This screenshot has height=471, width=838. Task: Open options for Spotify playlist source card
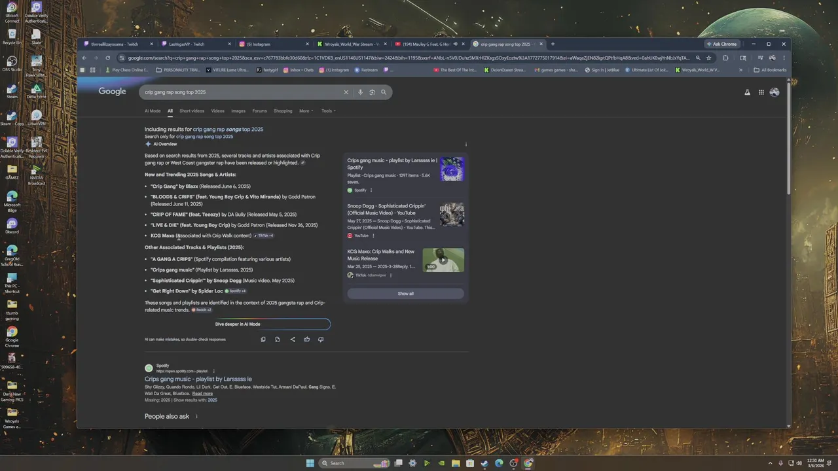point(371,190)
